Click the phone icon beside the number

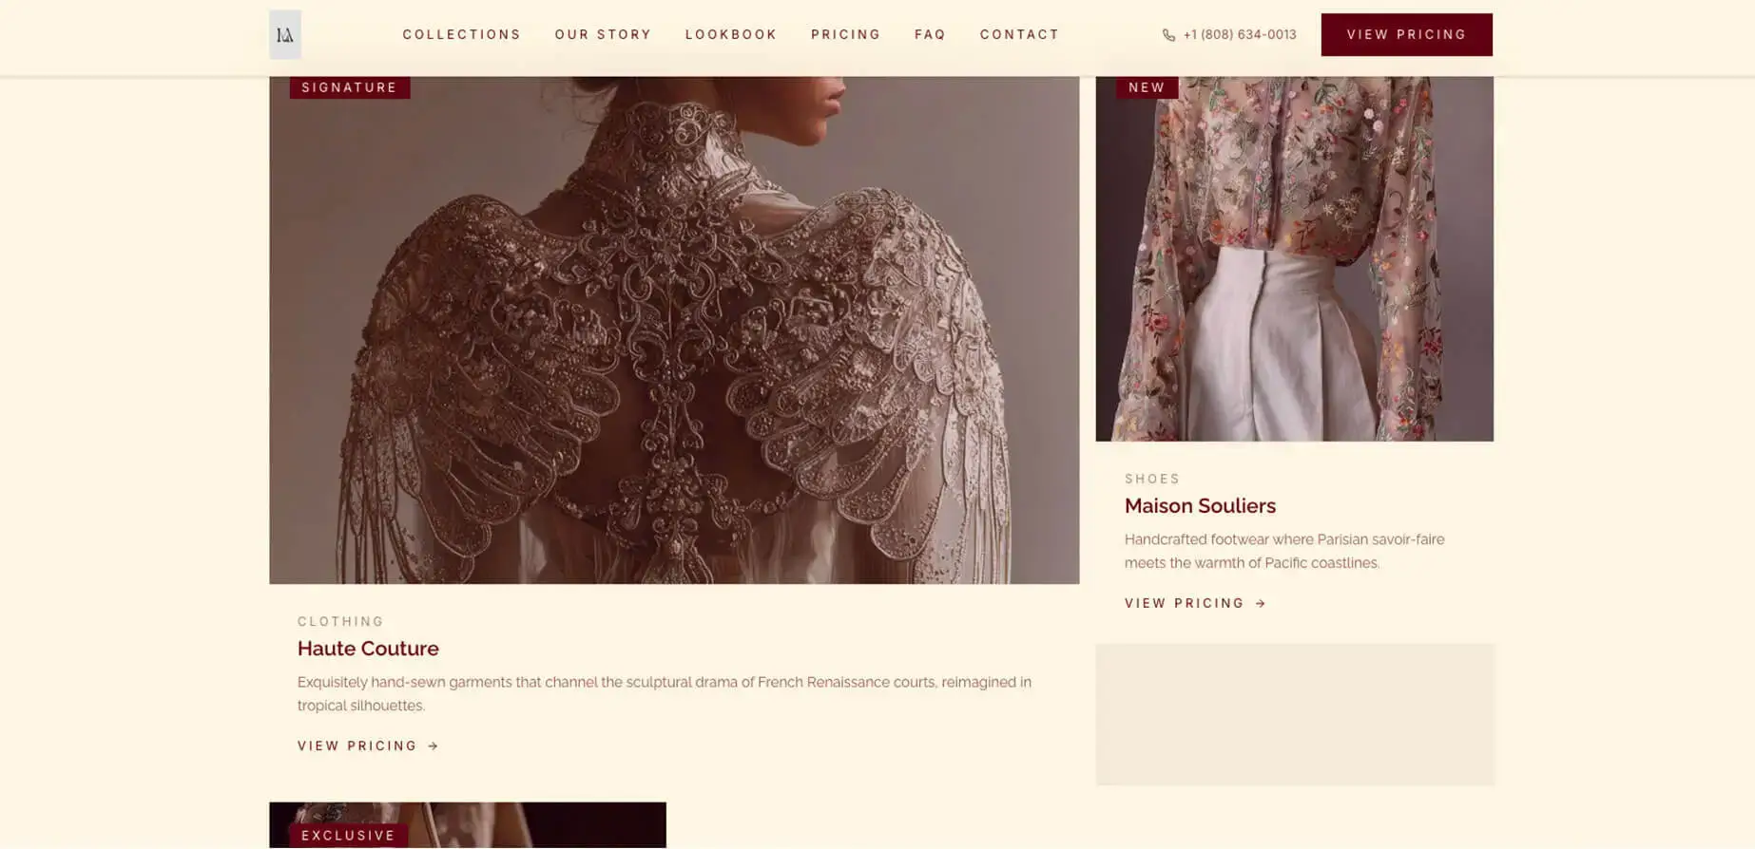pyautogui.click(x=1168, y=35)
